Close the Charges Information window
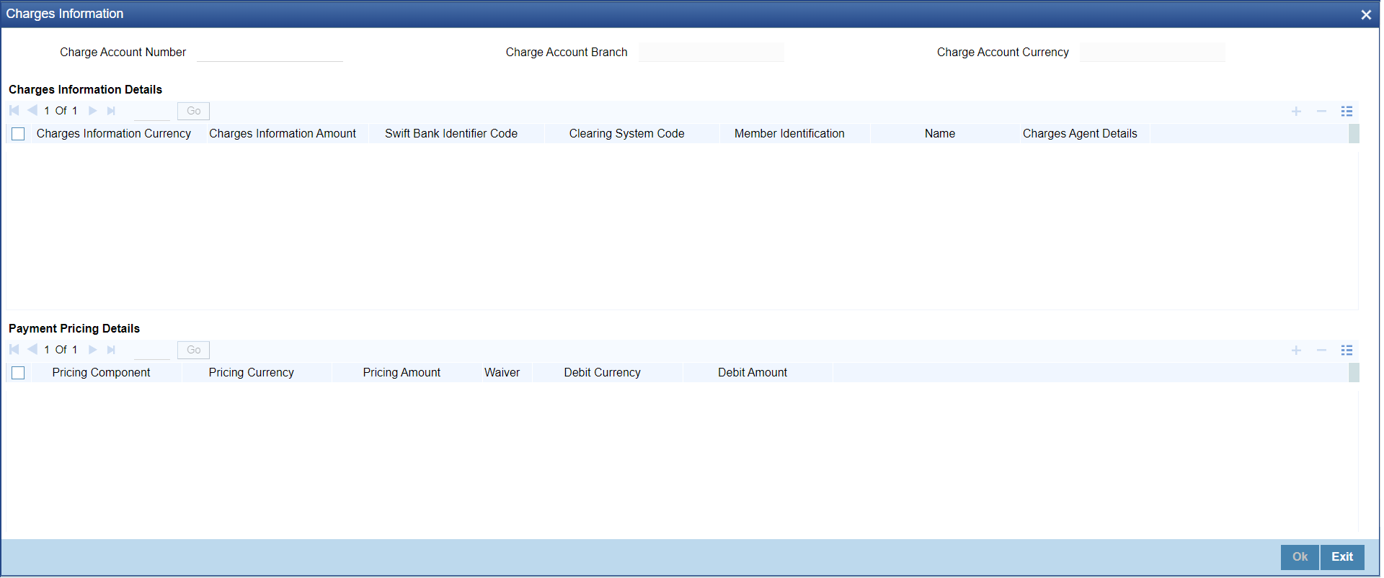The image size is (1384, 578). 1366,14
